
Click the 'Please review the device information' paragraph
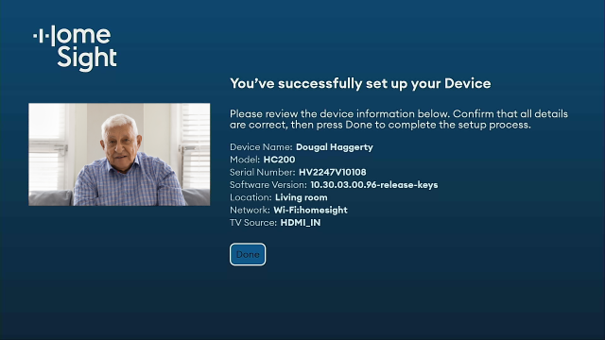point(399,119)
